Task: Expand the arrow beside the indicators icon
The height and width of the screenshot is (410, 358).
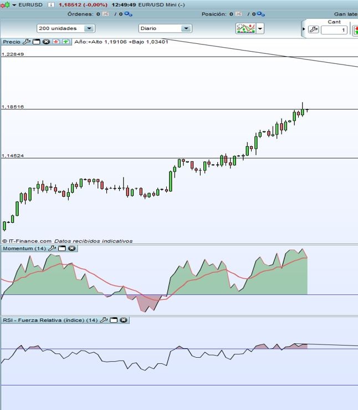Action: tap(260, 28)
